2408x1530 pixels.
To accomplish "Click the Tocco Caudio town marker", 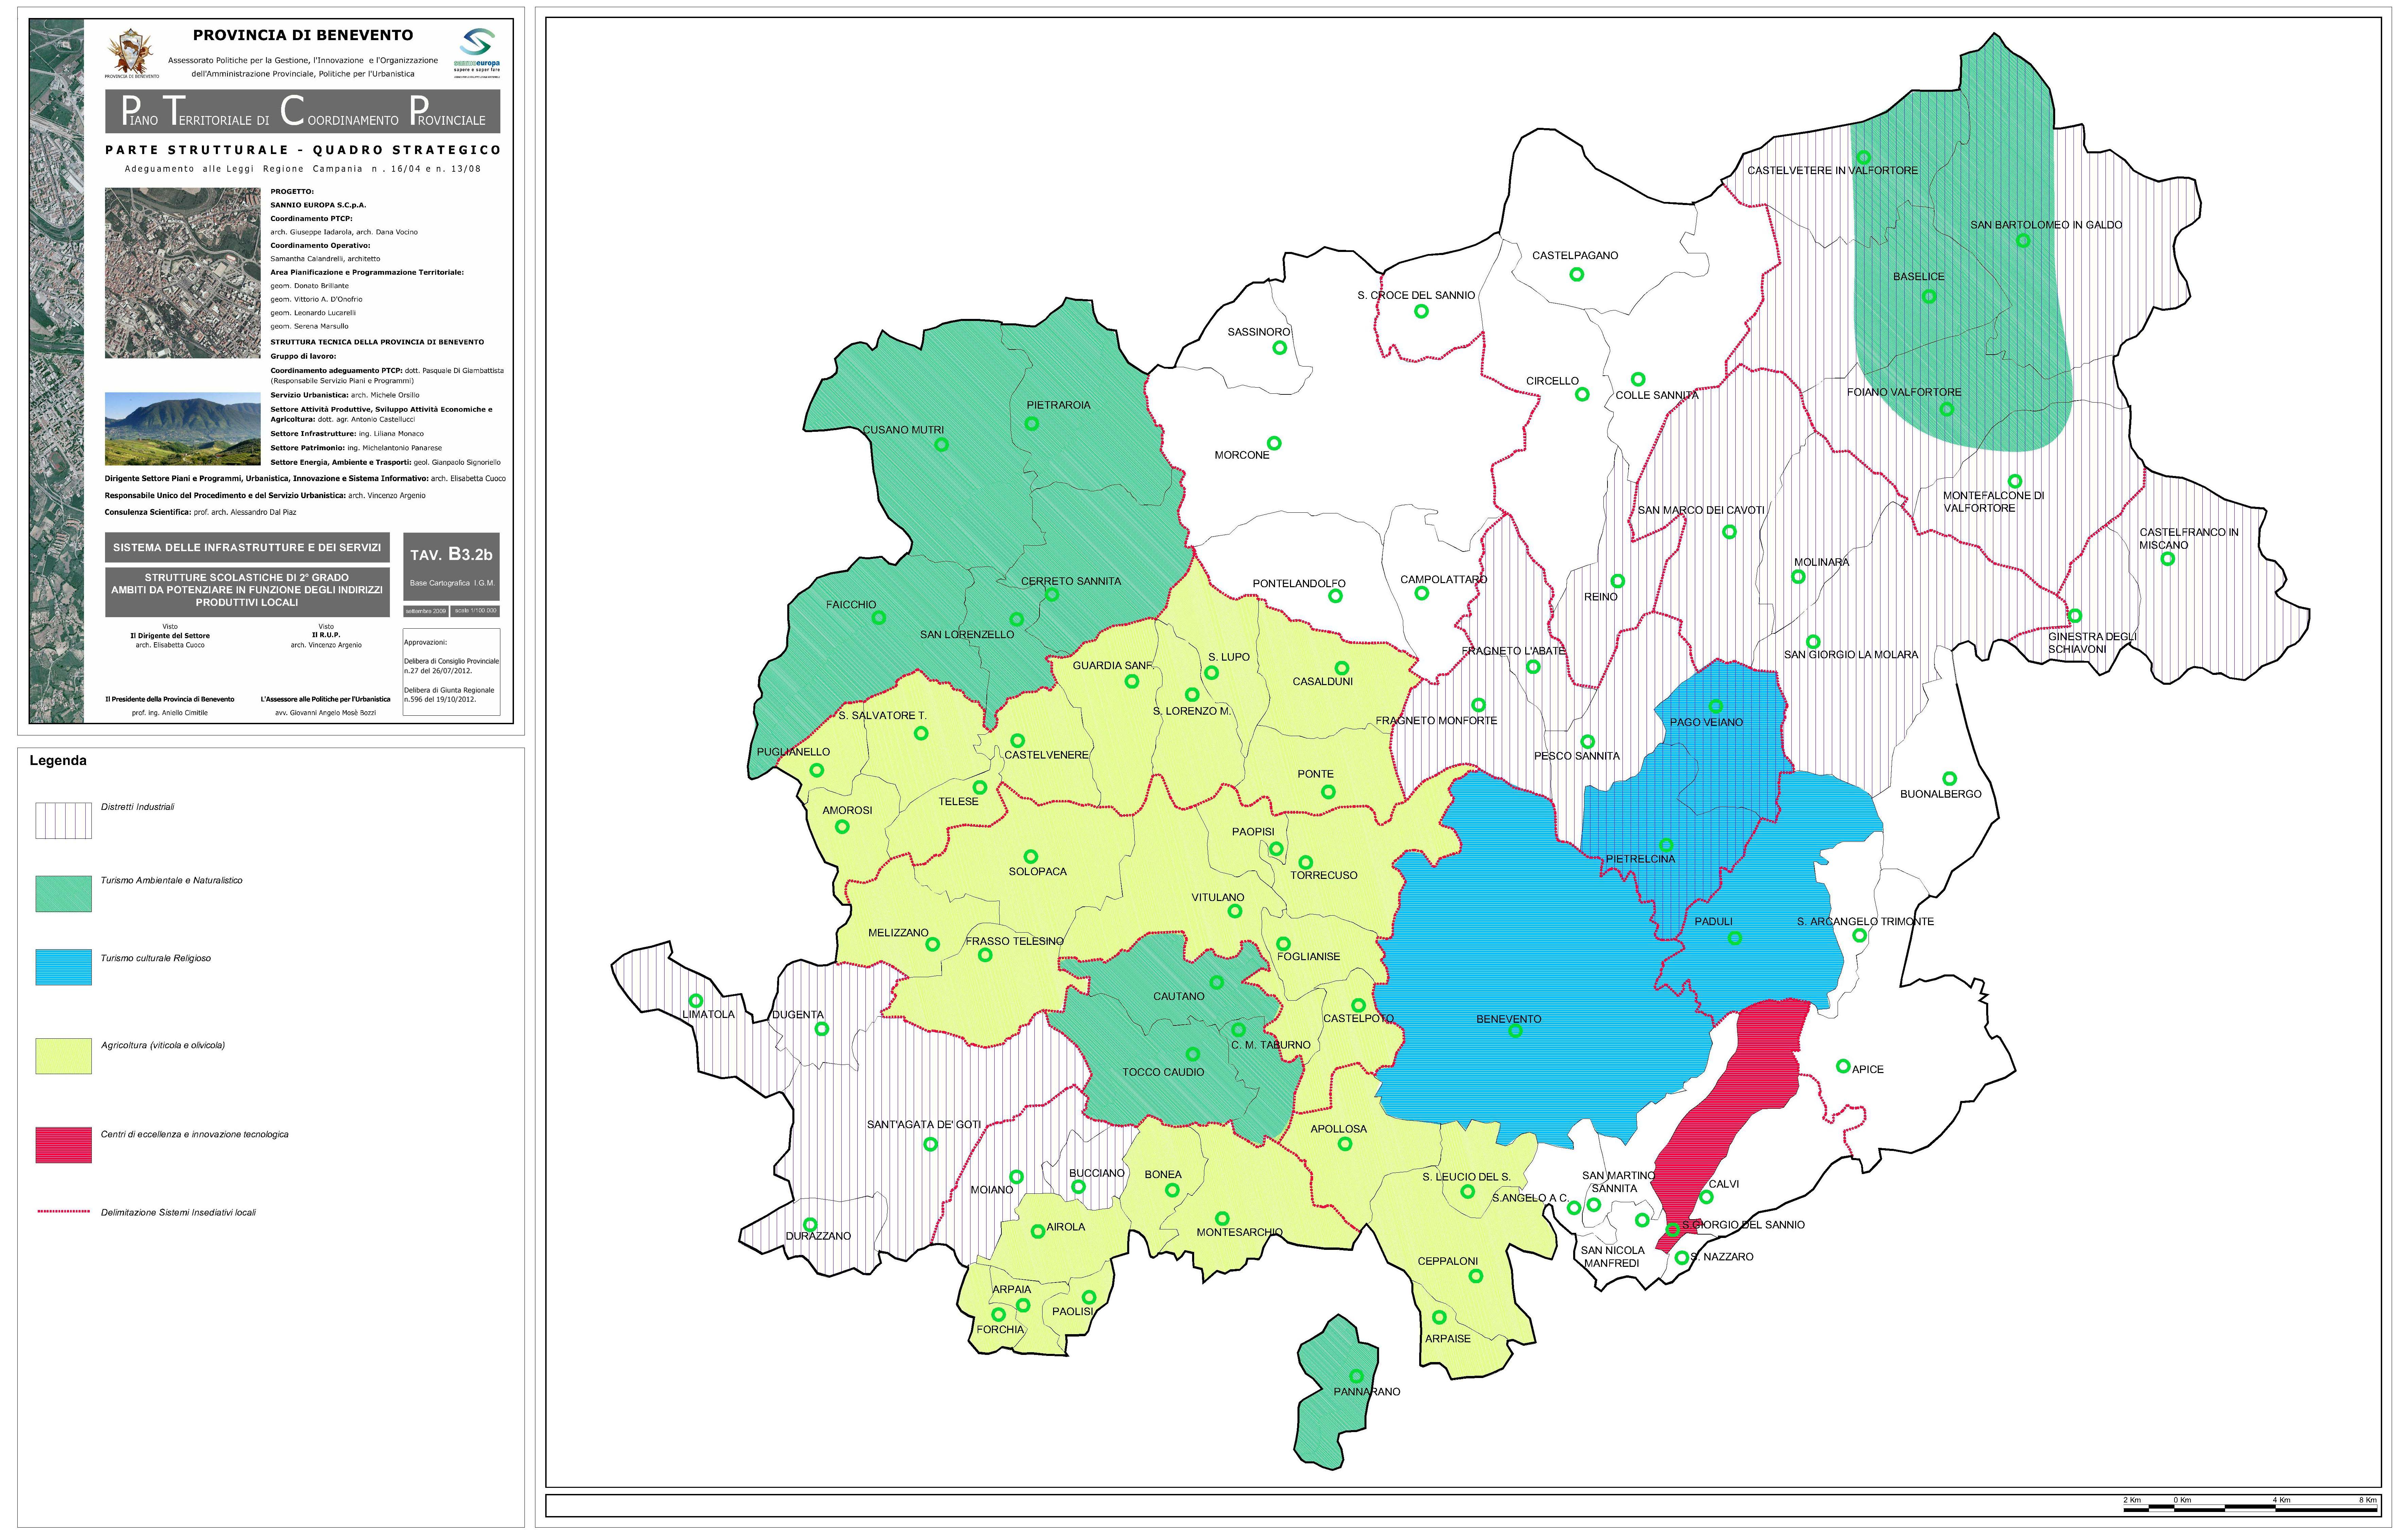I will pos(1193,1054).
